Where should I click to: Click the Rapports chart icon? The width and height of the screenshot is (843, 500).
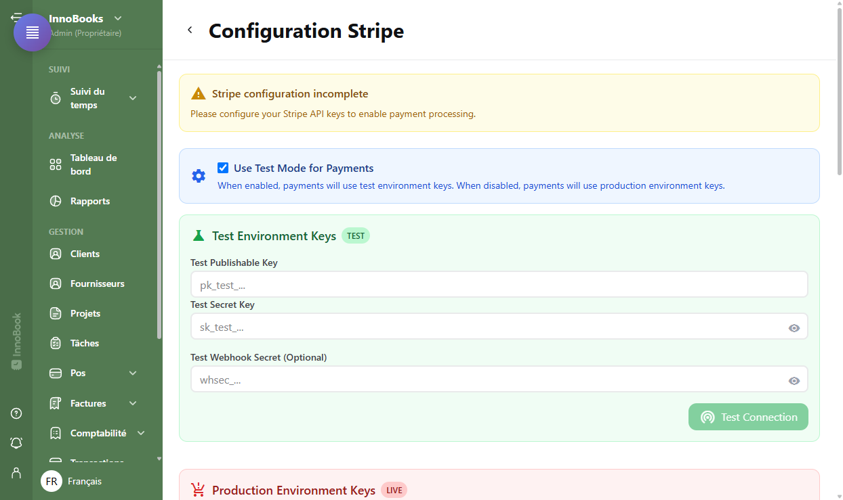(x=56, y=201)
